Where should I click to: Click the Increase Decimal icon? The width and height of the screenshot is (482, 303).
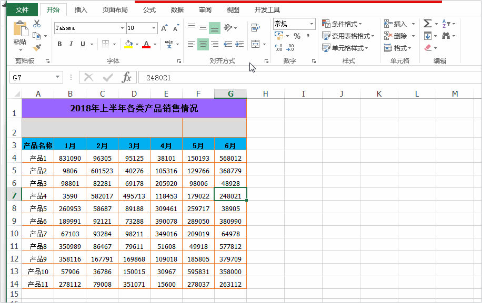click(279, 48)
